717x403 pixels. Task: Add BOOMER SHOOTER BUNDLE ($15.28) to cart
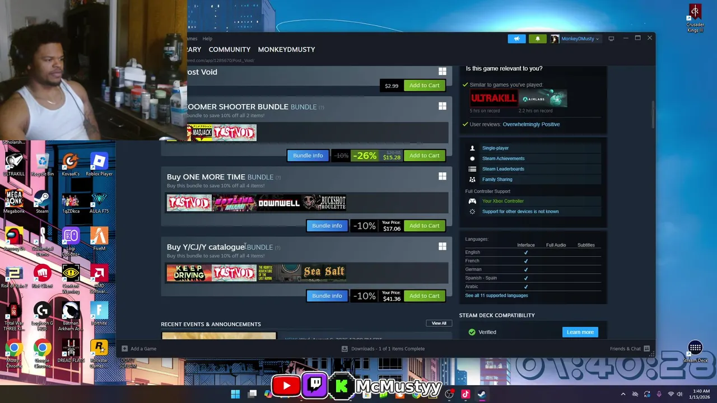424,156
